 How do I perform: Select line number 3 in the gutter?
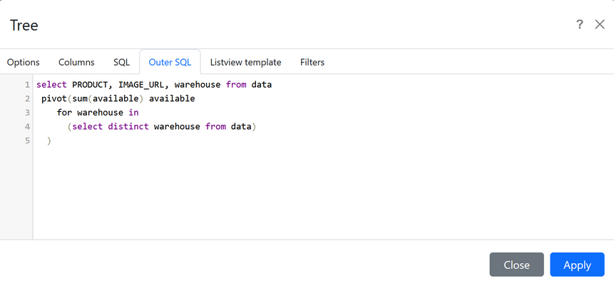pos(27,113)
